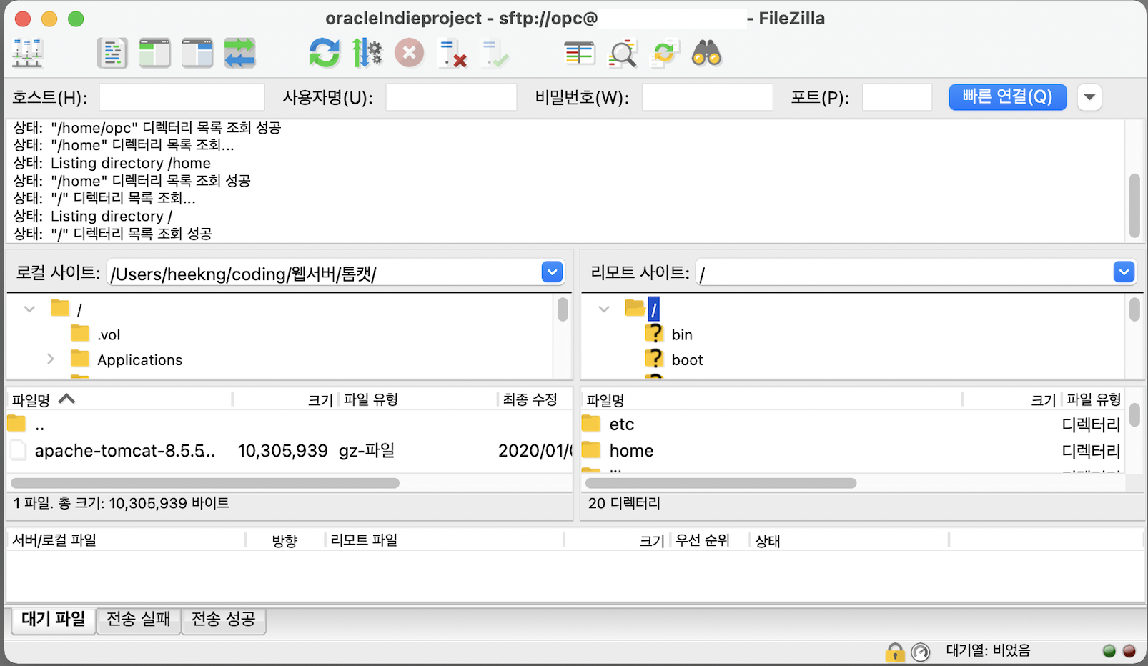
Task: Cancel the current operation
Action: 410,54
